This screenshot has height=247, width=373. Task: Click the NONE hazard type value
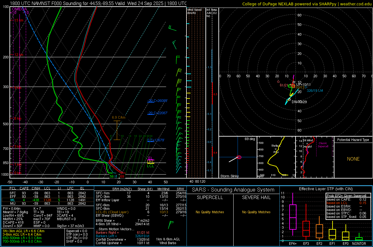353,159
